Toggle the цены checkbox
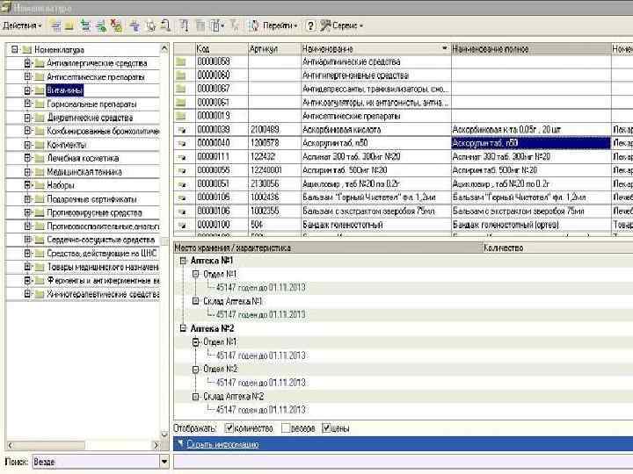Viewport: 633px width, 474px height. [x=327, y=428]
